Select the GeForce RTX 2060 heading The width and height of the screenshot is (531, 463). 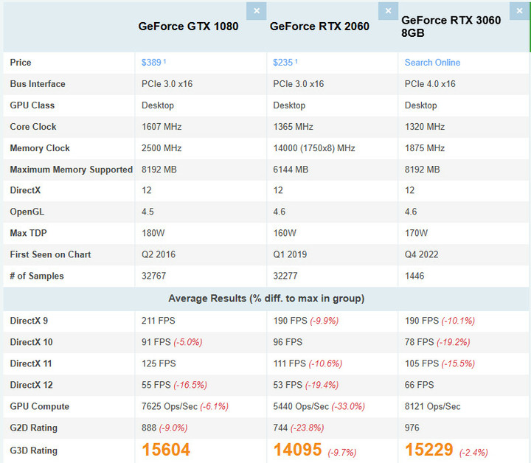pos(319,27)
